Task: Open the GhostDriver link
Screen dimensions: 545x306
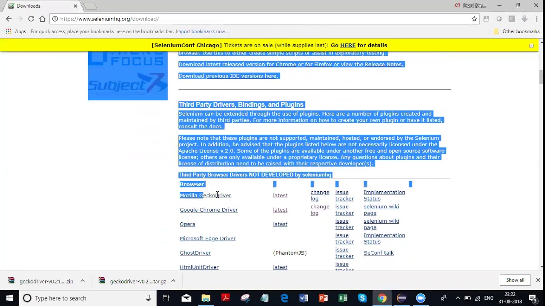Action: (x=195, y=253)
